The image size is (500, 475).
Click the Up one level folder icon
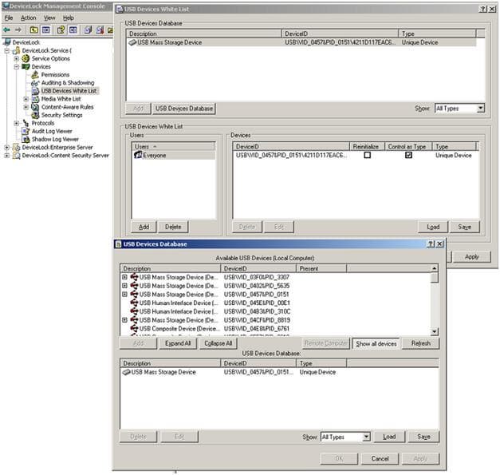33,30
